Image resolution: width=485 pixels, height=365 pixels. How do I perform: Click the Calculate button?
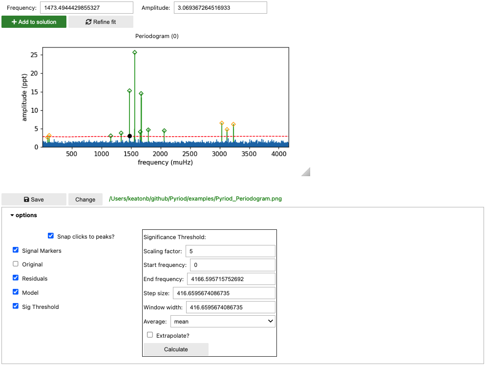176,349
